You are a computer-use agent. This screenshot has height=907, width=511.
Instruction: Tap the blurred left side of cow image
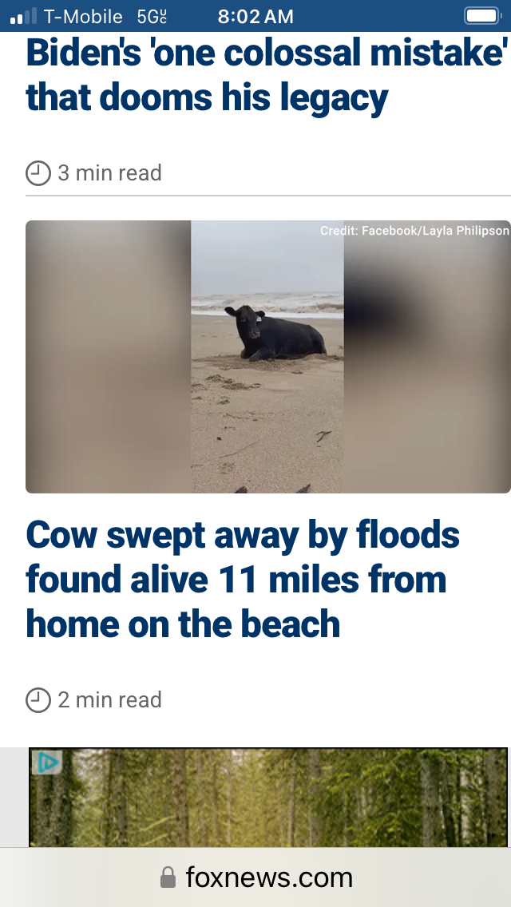(x=109, y=357)
